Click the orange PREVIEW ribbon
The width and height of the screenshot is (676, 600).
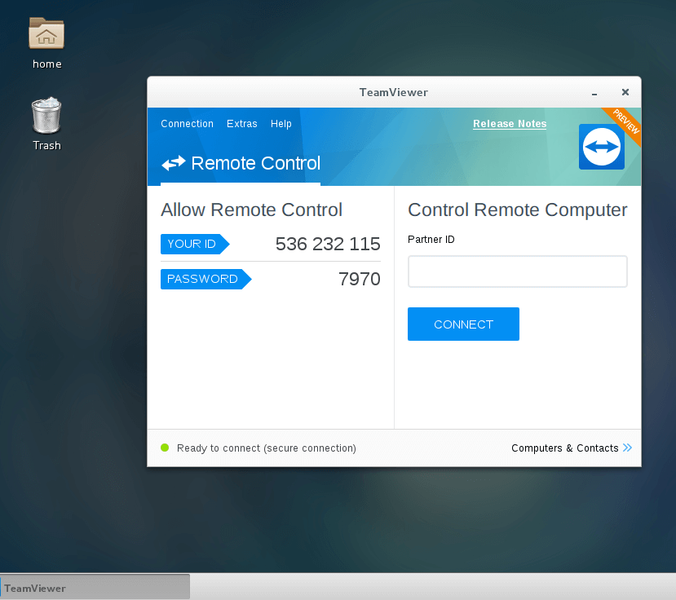click(x=625, y=122)
